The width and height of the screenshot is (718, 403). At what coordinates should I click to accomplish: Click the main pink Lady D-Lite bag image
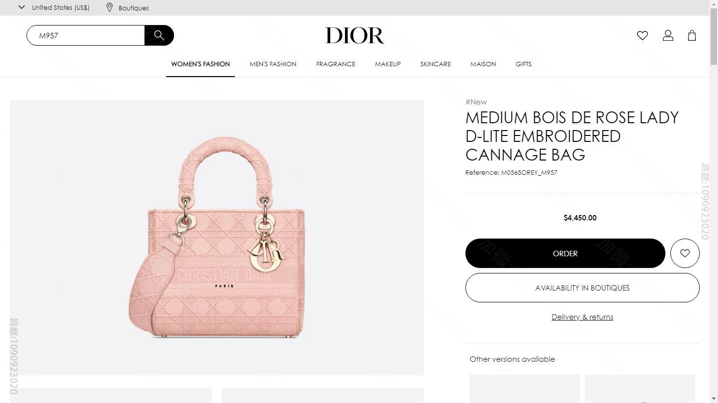[217, 238]
